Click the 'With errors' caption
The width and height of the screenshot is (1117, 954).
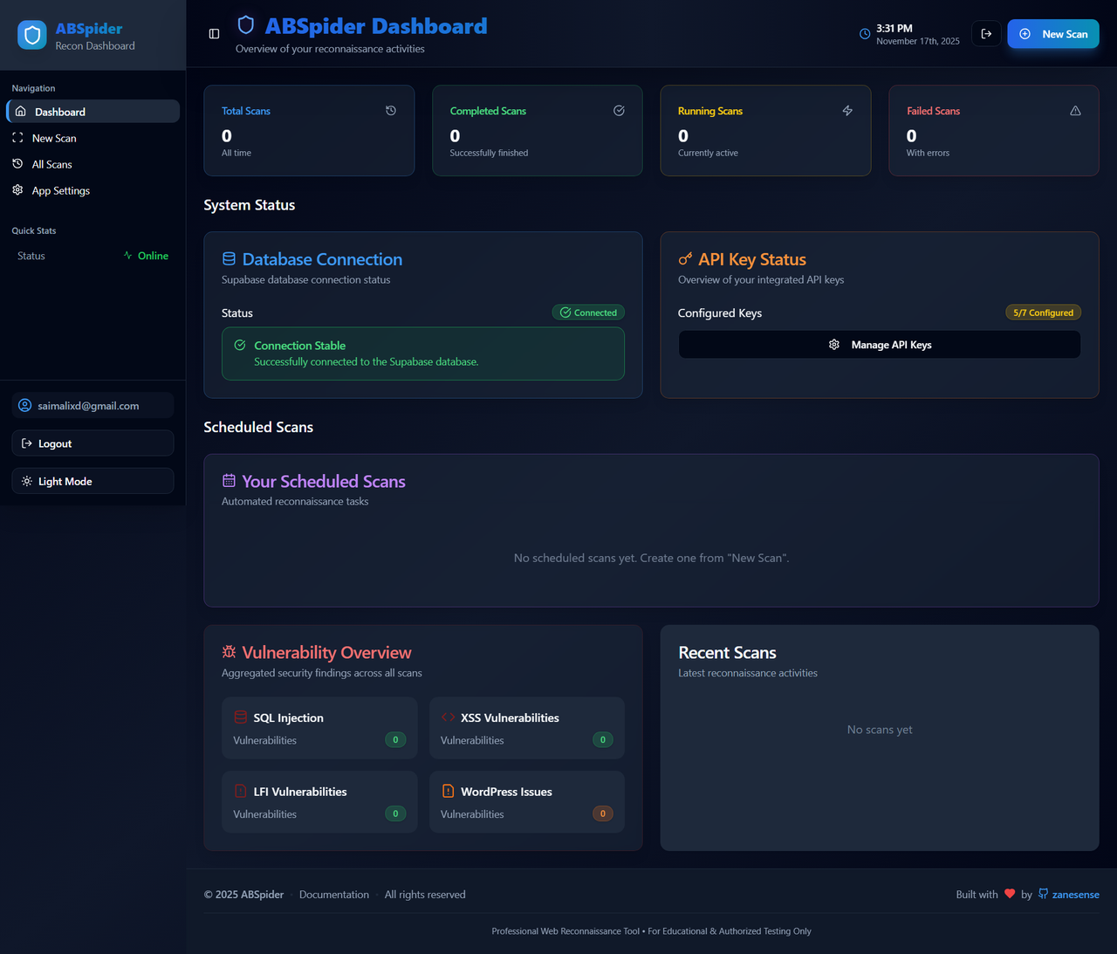tap(928, 153)
